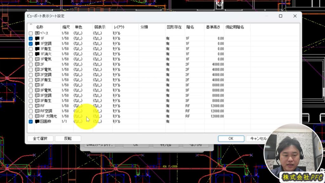
Task: Uncheck the 1F sheet checkbox
Action: [x=31, y=38]
